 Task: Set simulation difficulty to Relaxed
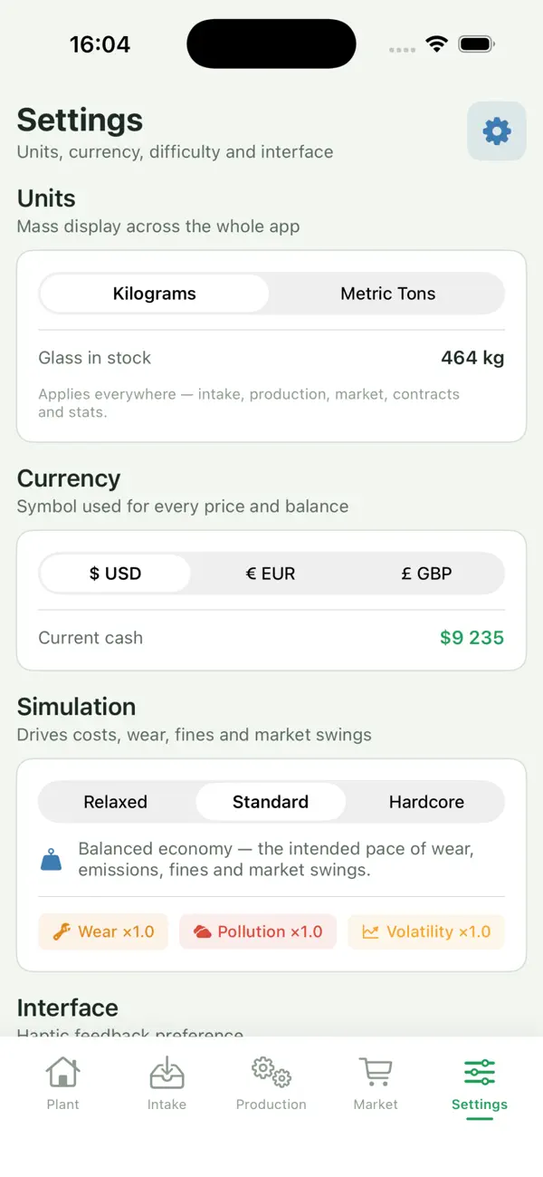116,802
